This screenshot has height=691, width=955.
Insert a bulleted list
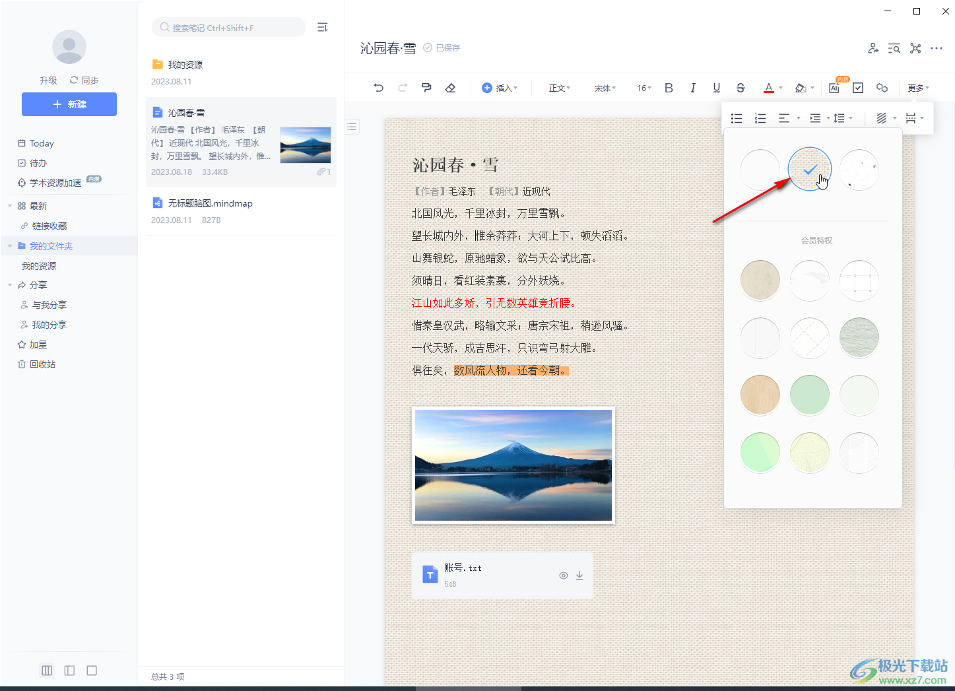tap(737, 118)
